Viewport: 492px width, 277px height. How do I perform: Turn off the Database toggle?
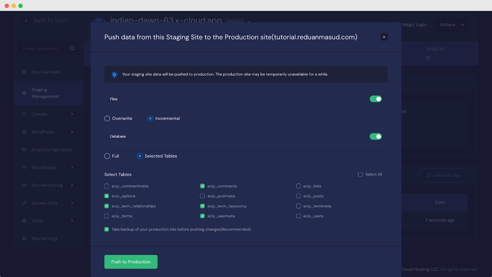[376, 136]
